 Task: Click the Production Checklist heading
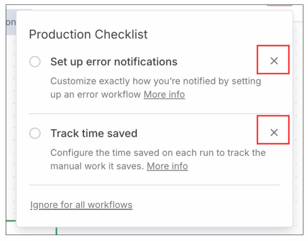[x=88, y=35]
